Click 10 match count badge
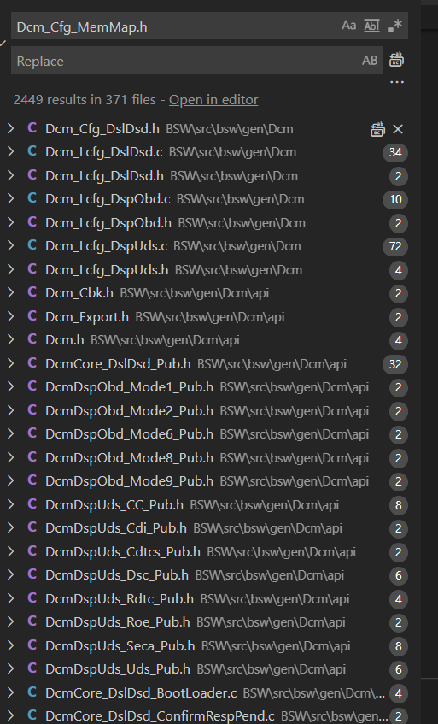 pyautogui.click(x=395, y=199)
